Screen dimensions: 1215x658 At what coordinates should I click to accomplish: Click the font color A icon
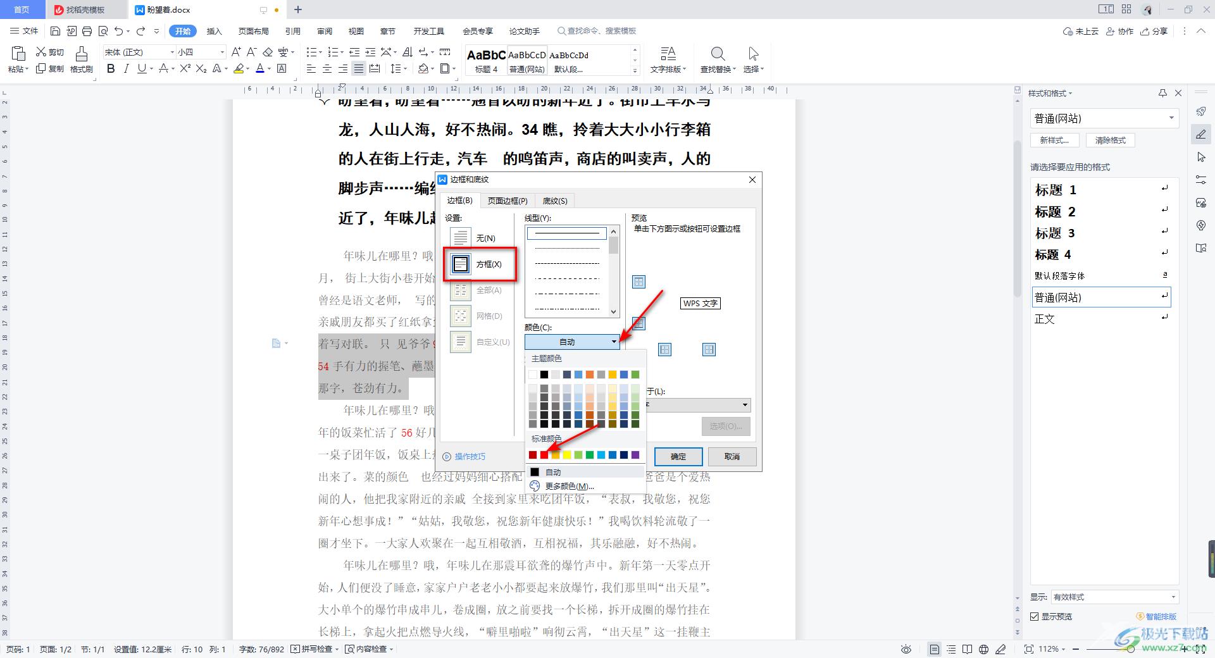coord(260,68)
